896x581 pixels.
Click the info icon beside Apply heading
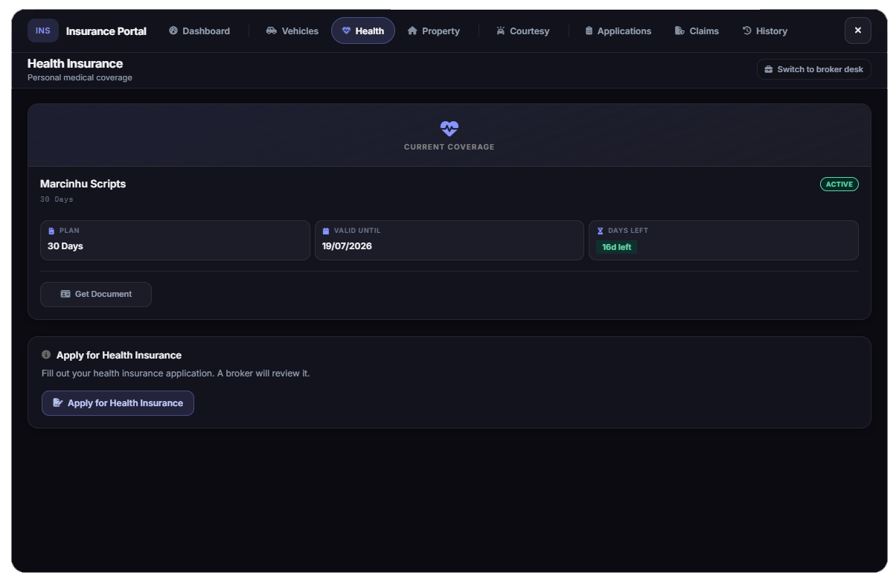coord(46,355)
